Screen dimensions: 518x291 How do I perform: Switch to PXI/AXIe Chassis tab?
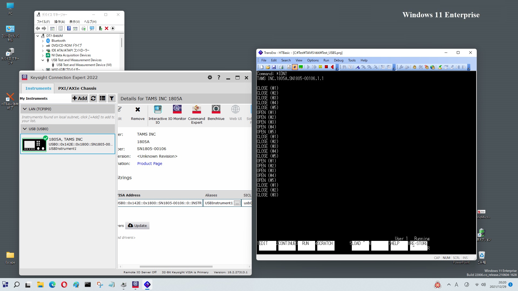(x=77, y=88)
